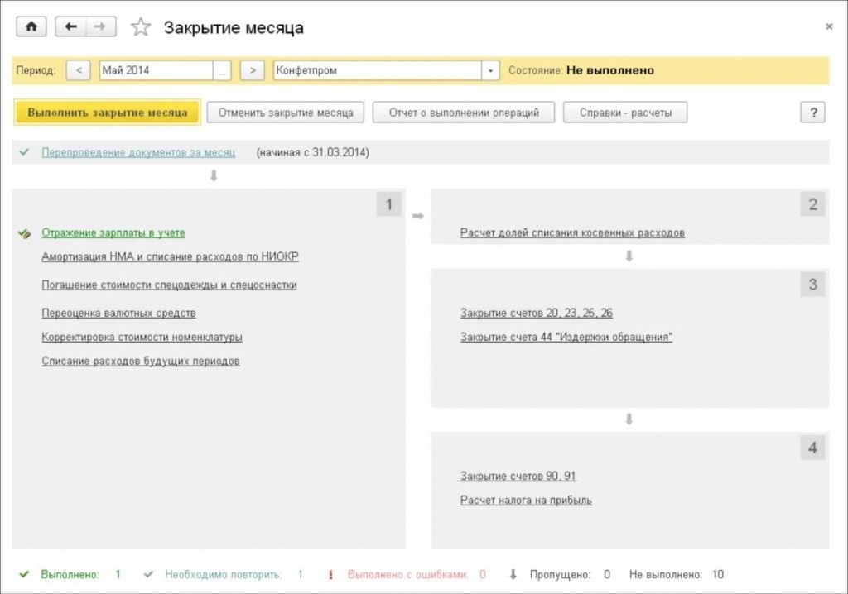Open Отражение зарплаты в учете link

(113, 233)
